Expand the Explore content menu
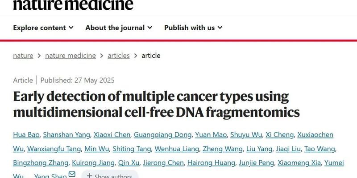Screen dimensions: 357x178 click(43, 28)
